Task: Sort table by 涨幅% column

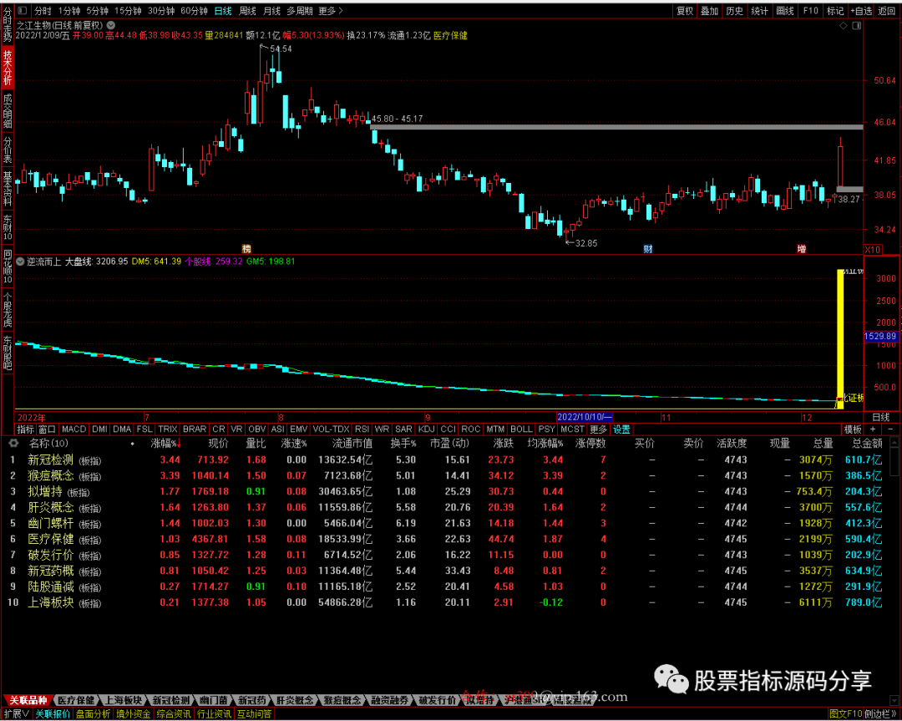Action: pyautogui.click(x=165, y=444)
